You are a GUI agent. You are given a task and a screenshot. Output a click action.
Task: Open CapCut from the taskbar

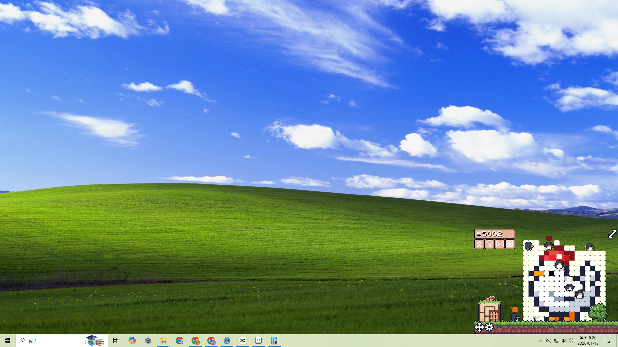(242, 340)
